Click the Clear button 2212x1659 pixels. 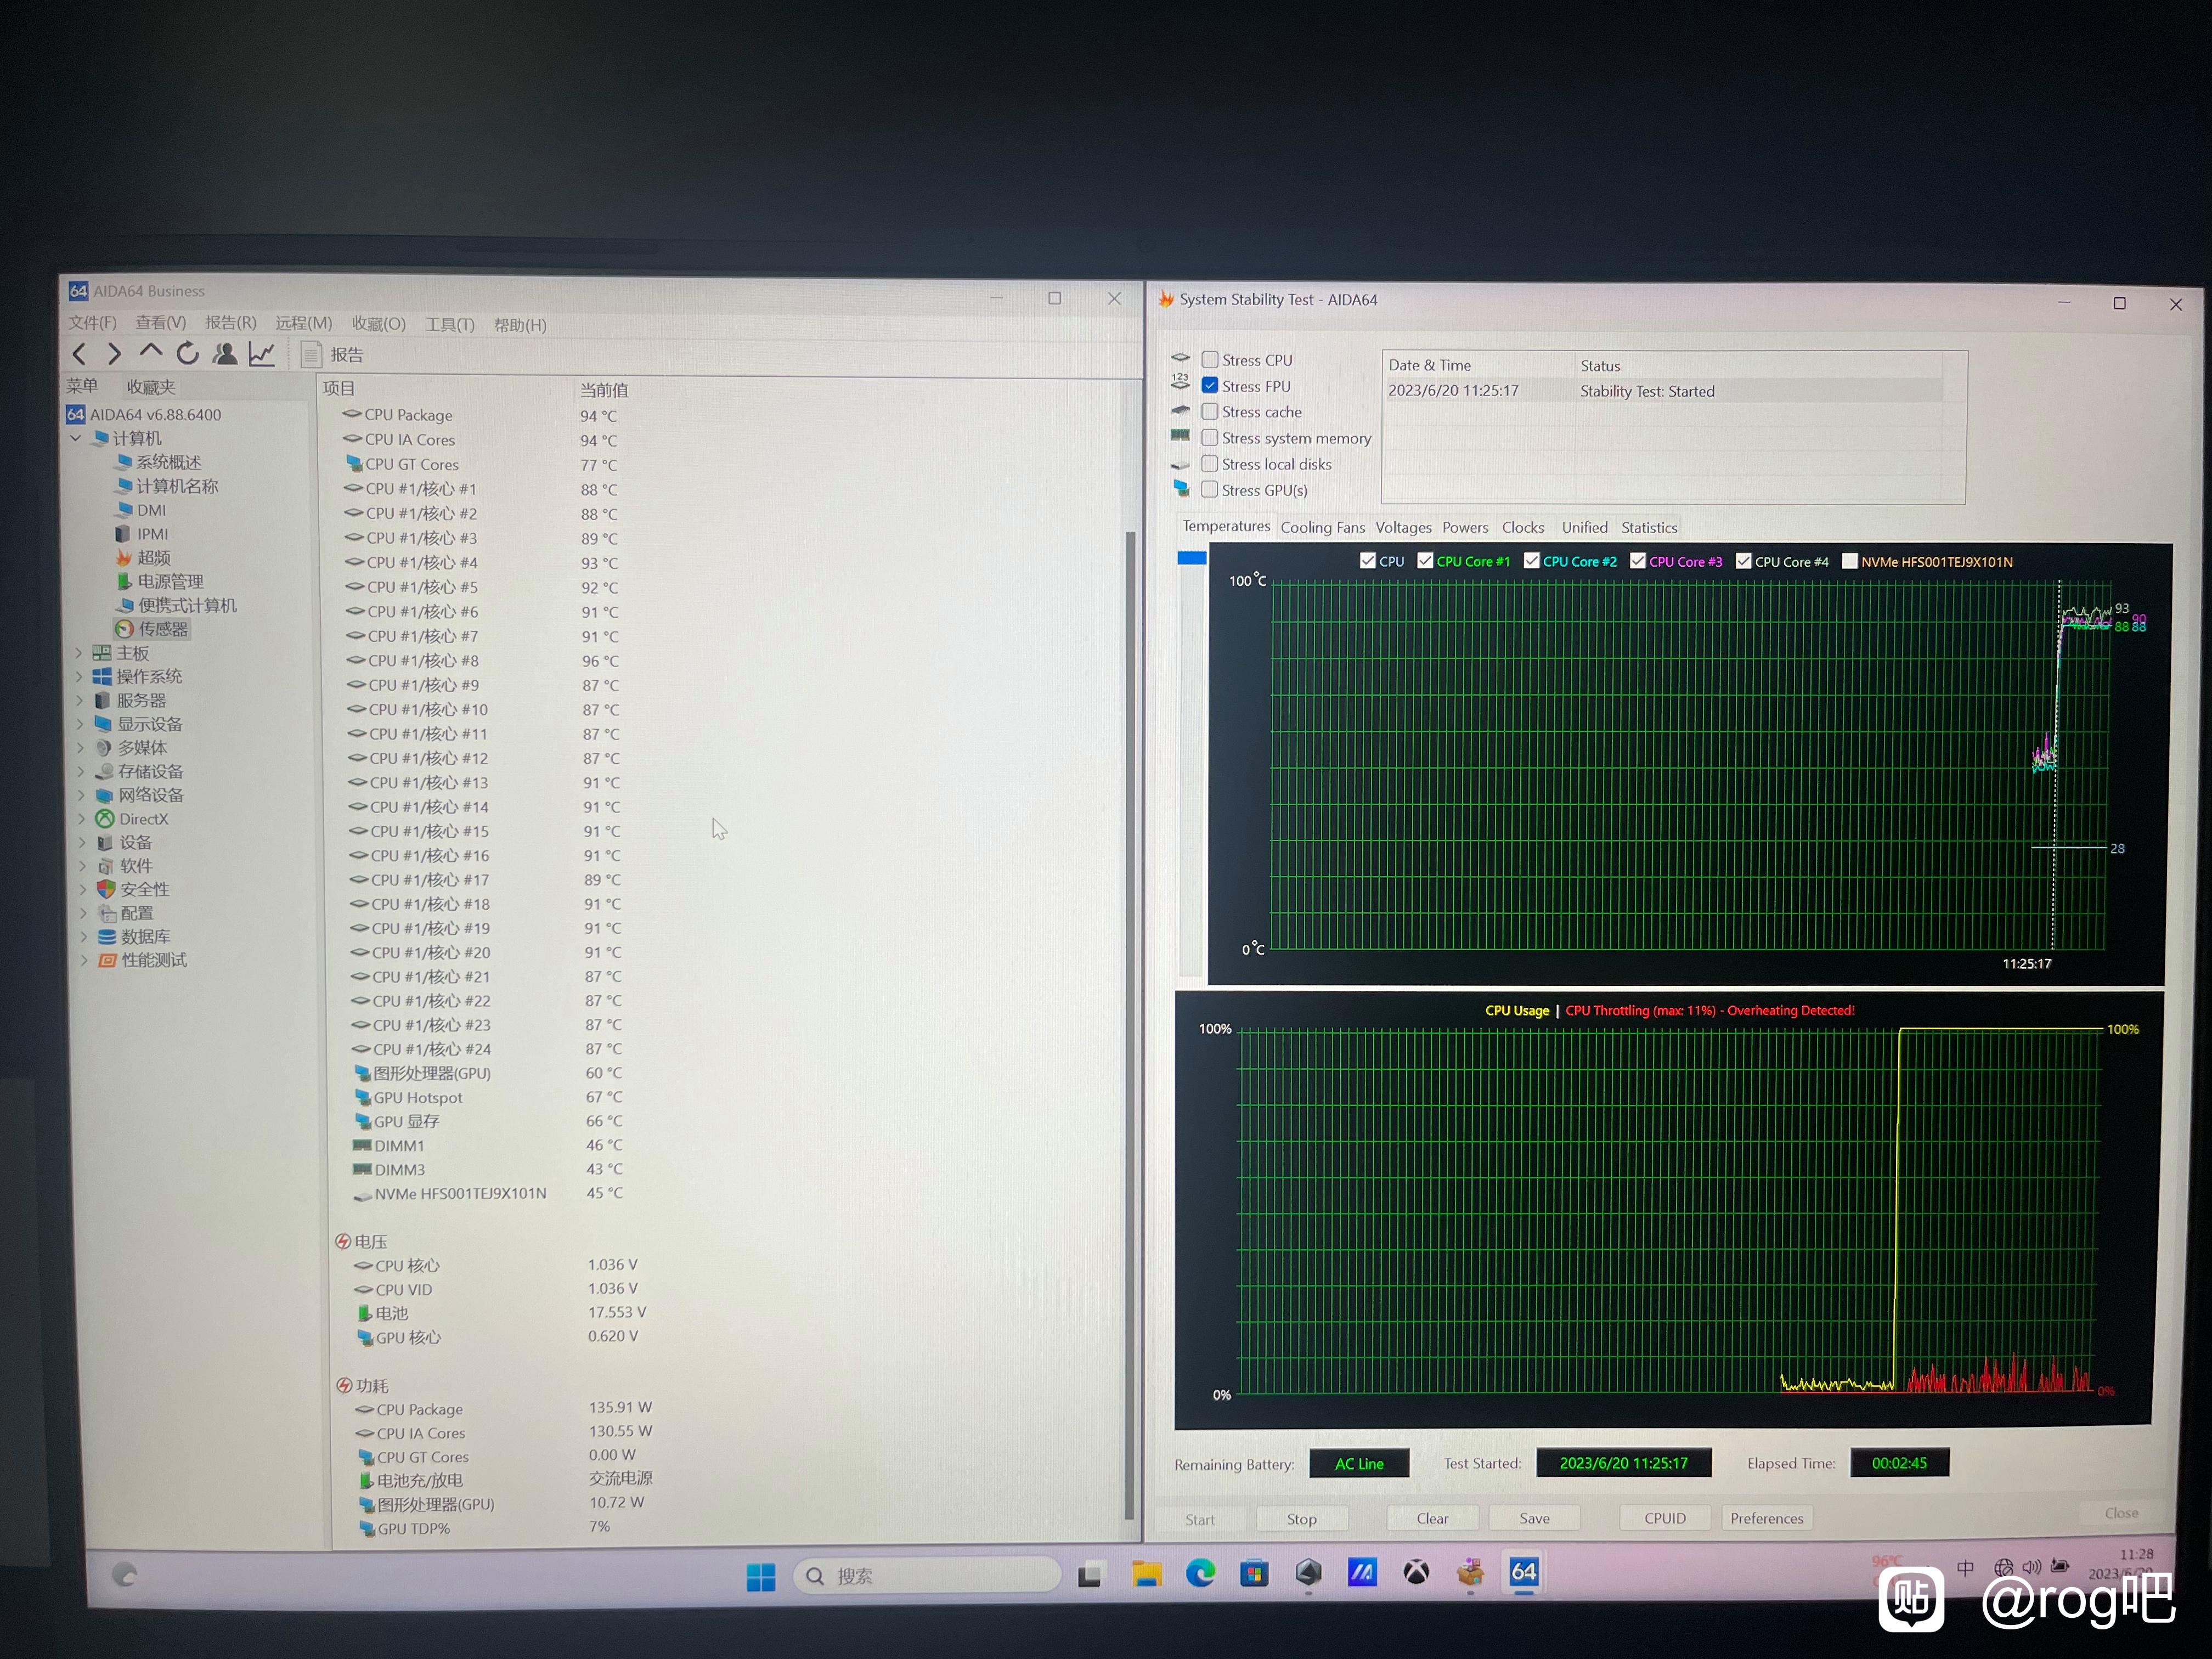coord(1432,1518)
